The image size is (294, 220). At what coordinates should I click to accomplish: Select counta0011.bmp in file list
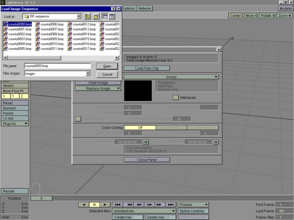pos(50,49)
